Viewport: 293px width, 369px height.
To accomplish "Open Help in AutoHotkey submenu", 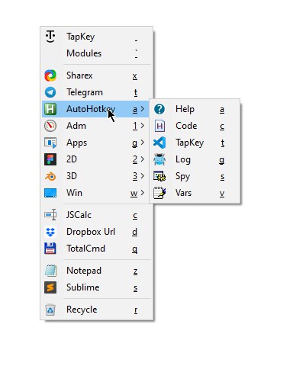I will tap(195, 109).
